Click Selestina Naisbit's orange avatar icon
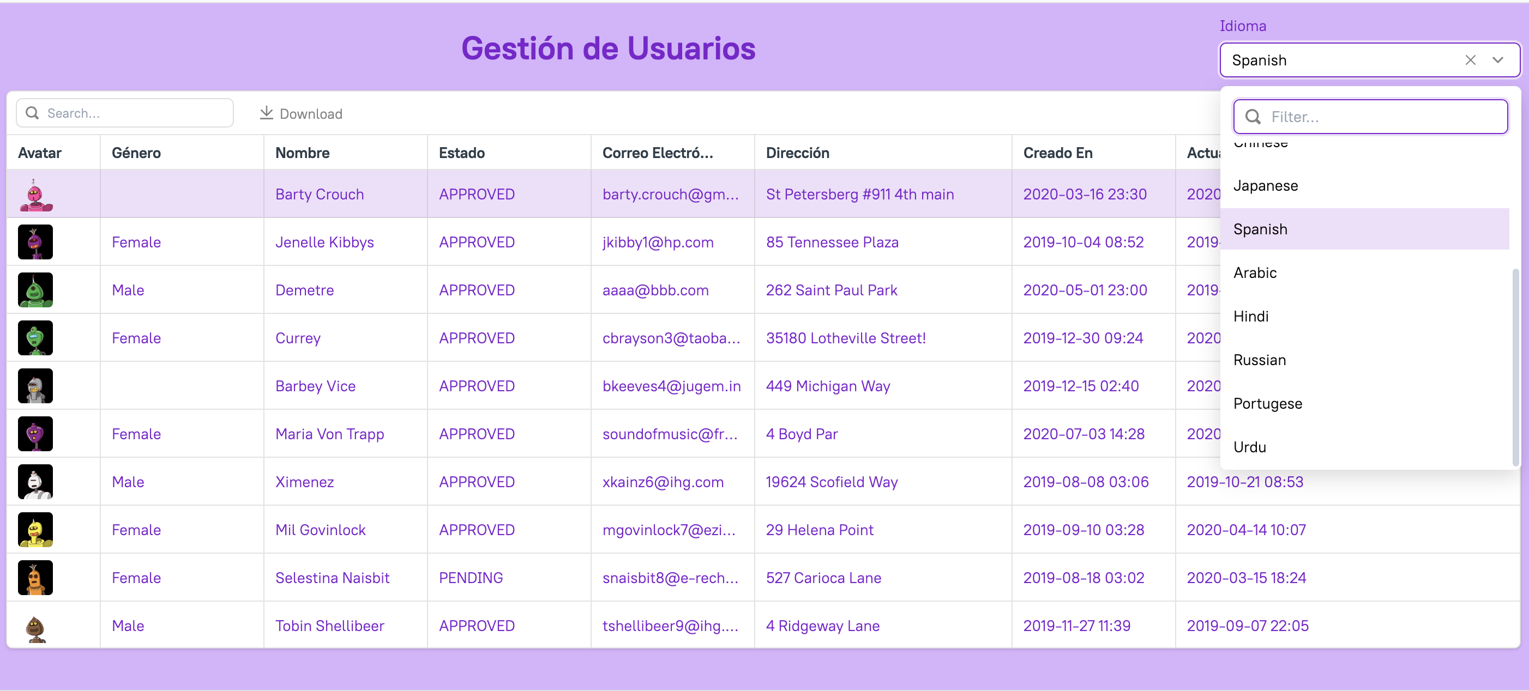This screenshot has width=1529, height=691. 35,578
